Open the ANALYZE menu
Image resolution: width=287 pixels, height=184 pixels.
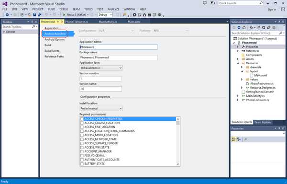click(x=113, y=9)
